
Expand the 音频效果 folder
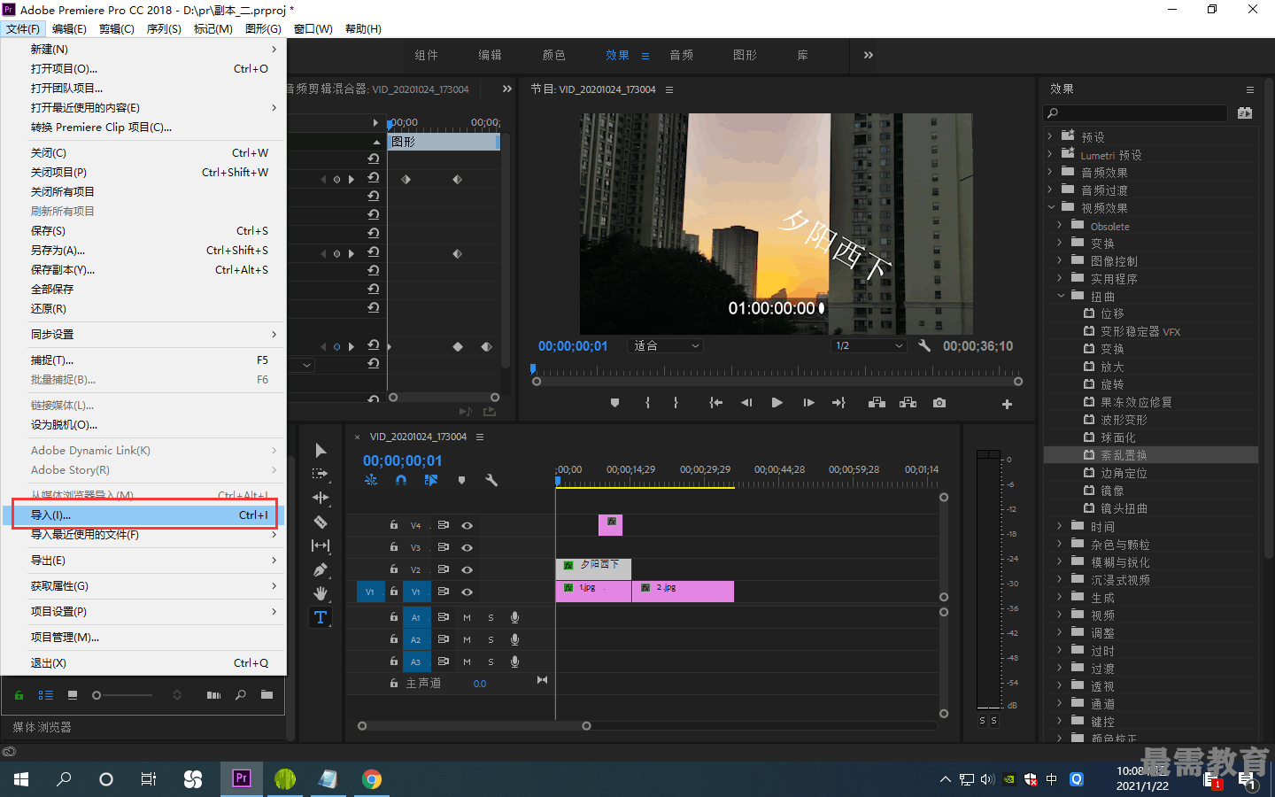click(1050, 172)
